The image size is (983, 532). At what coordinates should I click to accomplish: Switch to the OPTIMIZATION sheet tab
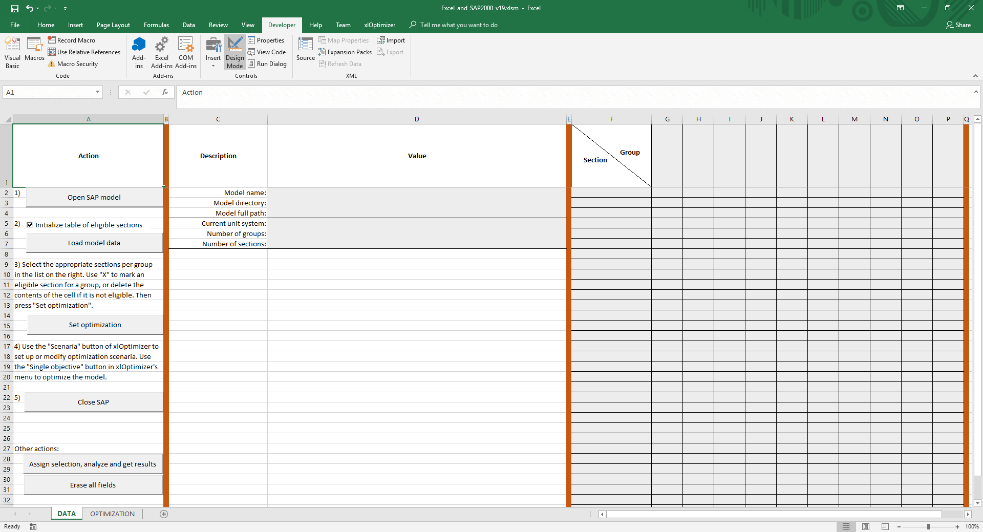(112, 514)
